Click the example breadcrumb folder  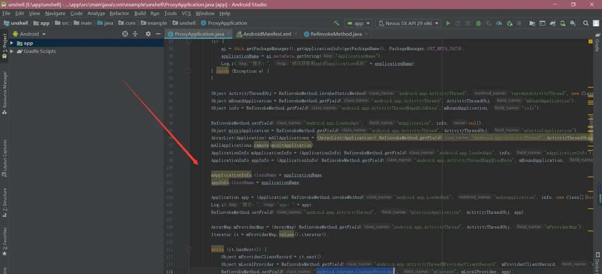click(x=153, y=23)
